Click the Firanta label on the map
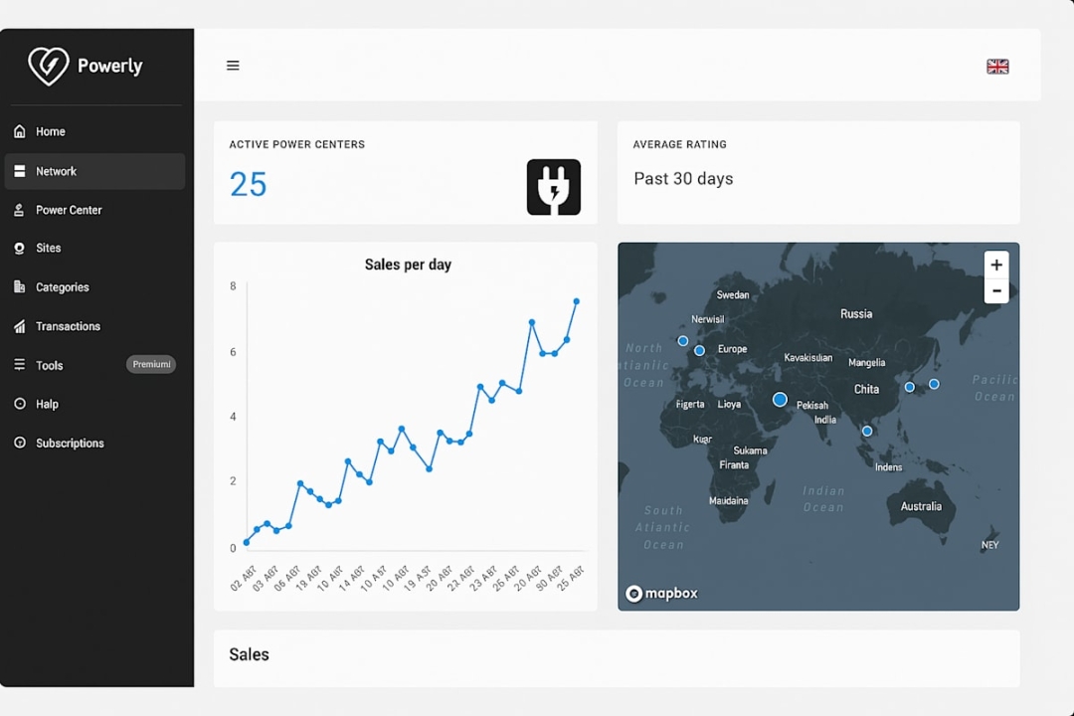1074x716 pixels. point(734,465)
